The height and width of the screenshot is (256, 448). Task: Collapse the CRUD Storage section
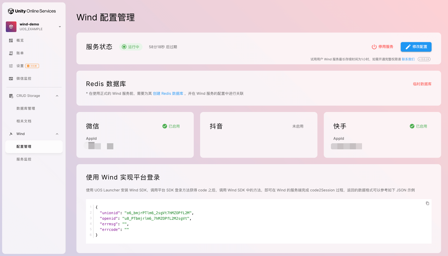coord(57,96)
